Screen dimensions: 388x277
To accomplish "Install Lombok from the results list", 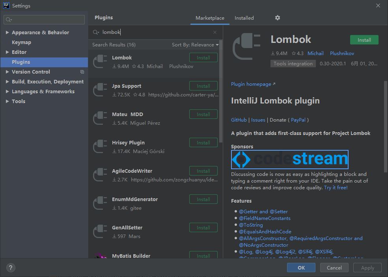I will point(203,57).
